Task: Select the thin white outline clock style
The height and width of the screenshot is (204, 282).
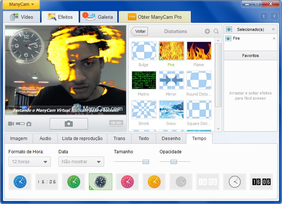Action: [x=235, y=182]
